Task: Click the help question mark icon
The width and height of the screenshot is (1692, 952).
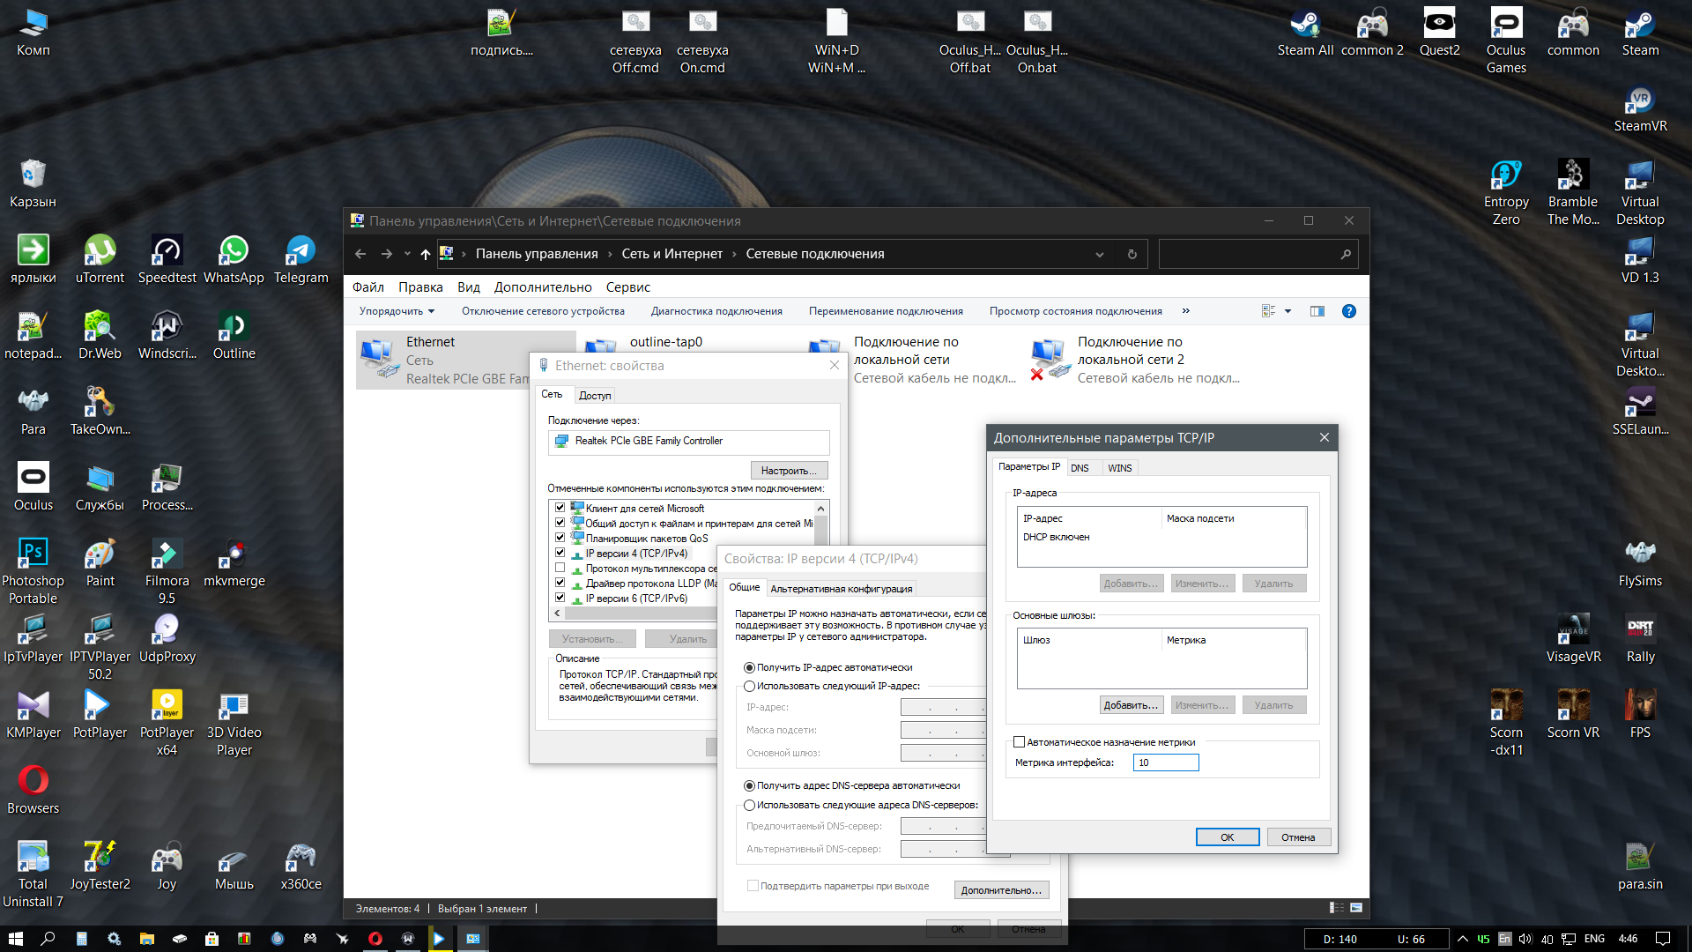Action: click(x=1348, y=311)
